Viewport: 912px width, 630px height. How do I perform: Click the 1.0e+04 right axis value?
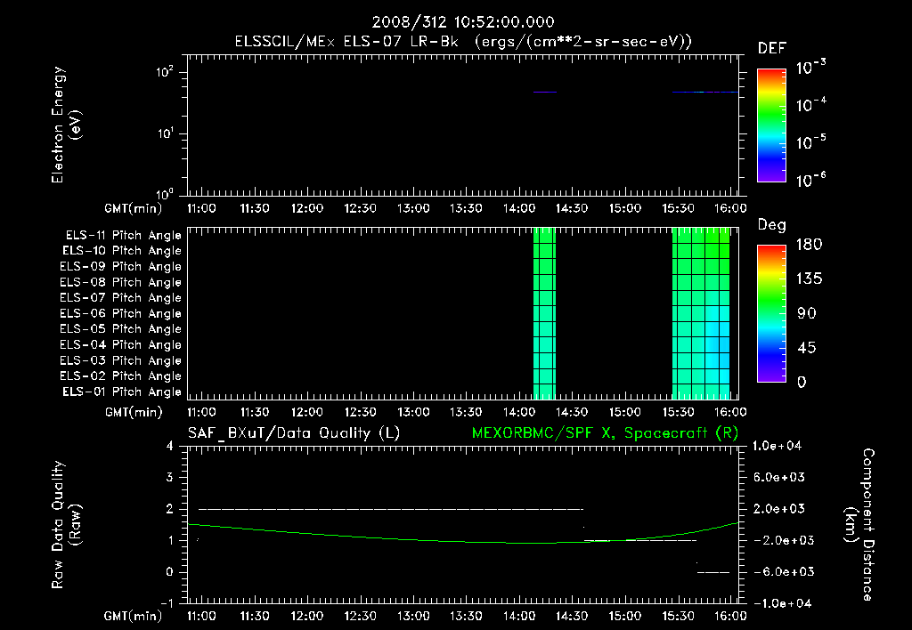point(777,447)
